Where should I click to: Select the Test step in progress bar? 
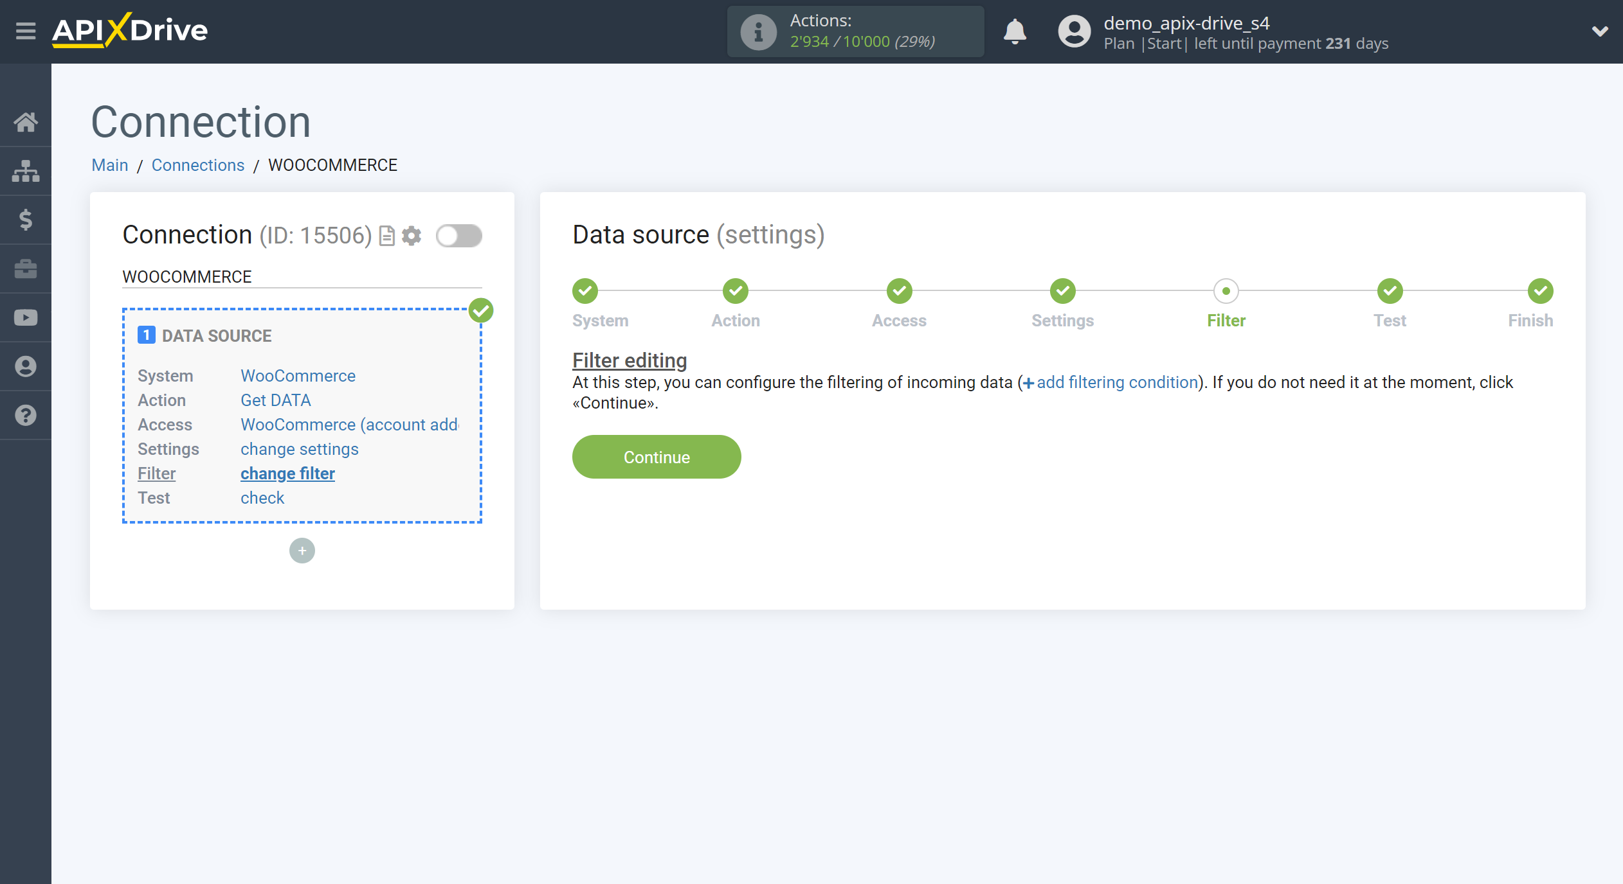[1390, 292]
